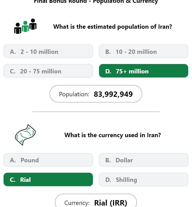Click the horizontal divider between questions
This screenshot has width=192, height=207.
[x=96, y=112]
